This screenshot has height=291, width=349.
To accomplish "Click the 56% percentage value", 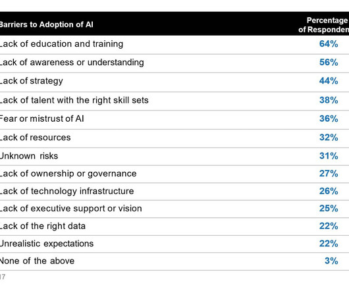I will tap(329, 63).
